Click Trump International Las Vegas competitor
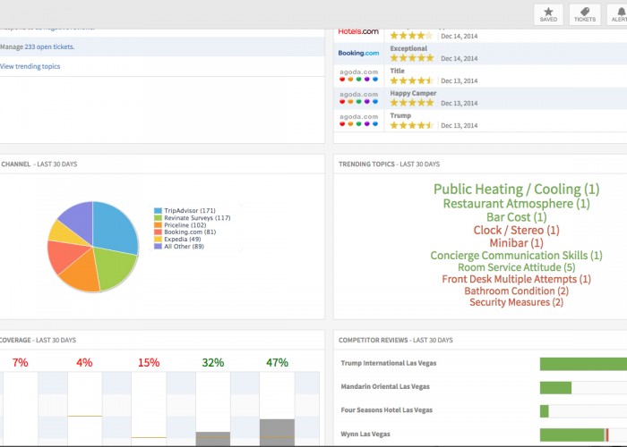Viewport: 627px width, 447px height. pyautogui.click(x=388, y=363)
